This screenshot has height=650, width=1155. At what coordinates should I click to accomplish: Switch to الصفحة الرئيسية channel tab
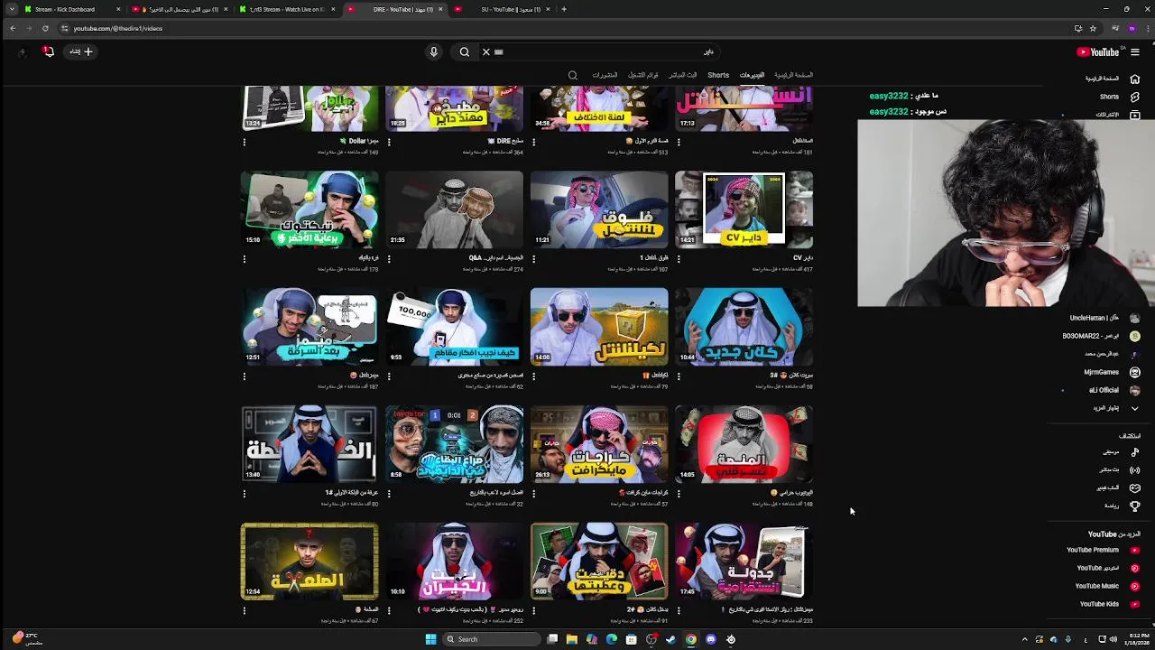[x=793, y=75]
